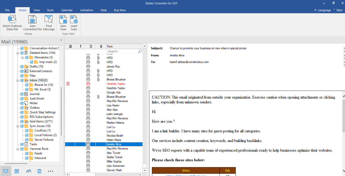The height and width of the screenshot is (176, 345).
Task: Toggle the Drafts (70) folder checkbox
Action: [22, 67]
